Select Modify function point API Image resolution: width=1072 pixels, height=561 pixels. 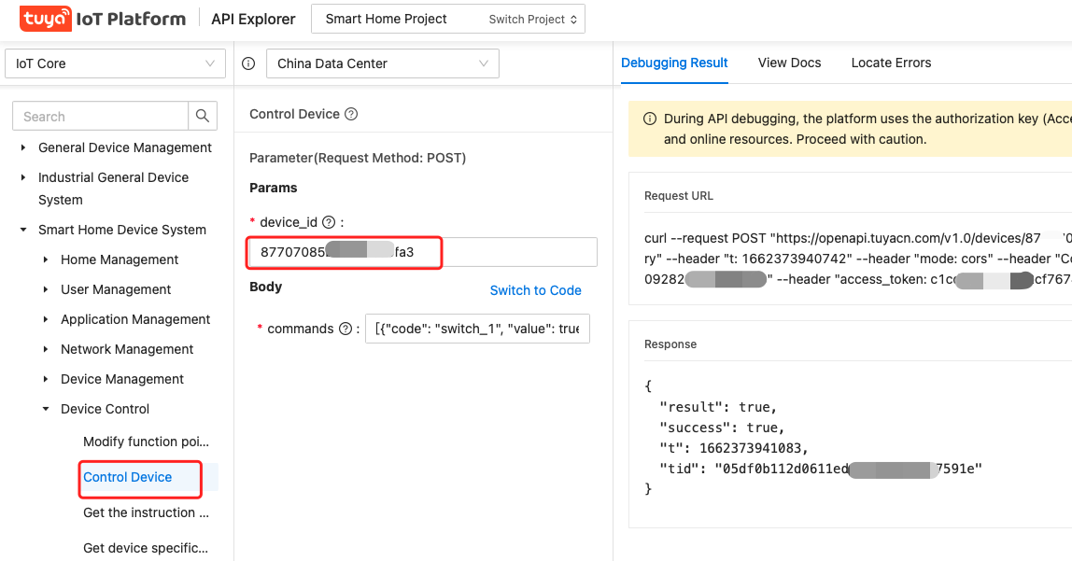(147, 442)
